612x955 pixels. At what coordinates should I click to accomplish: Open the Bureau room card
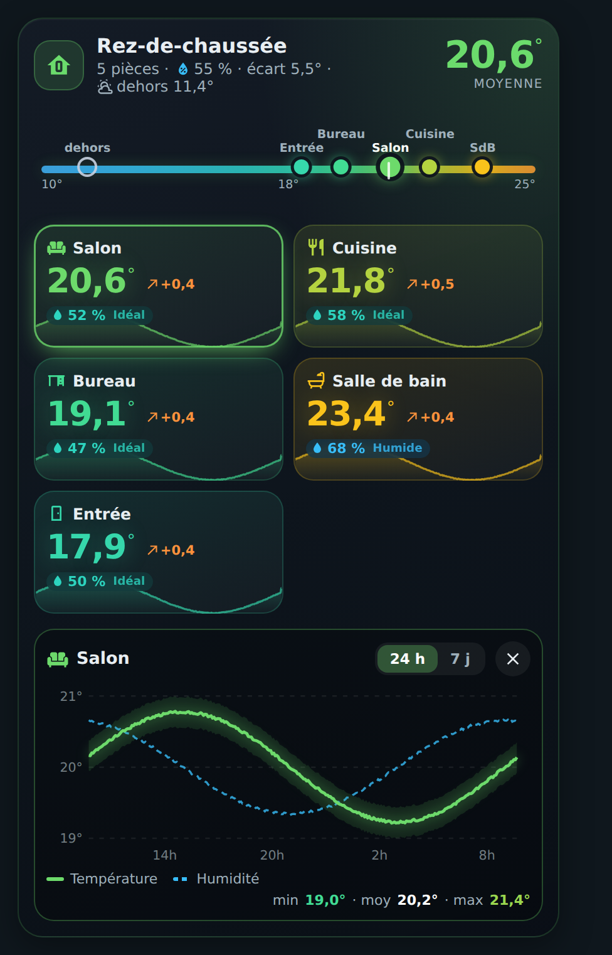(x=159, y=419)
